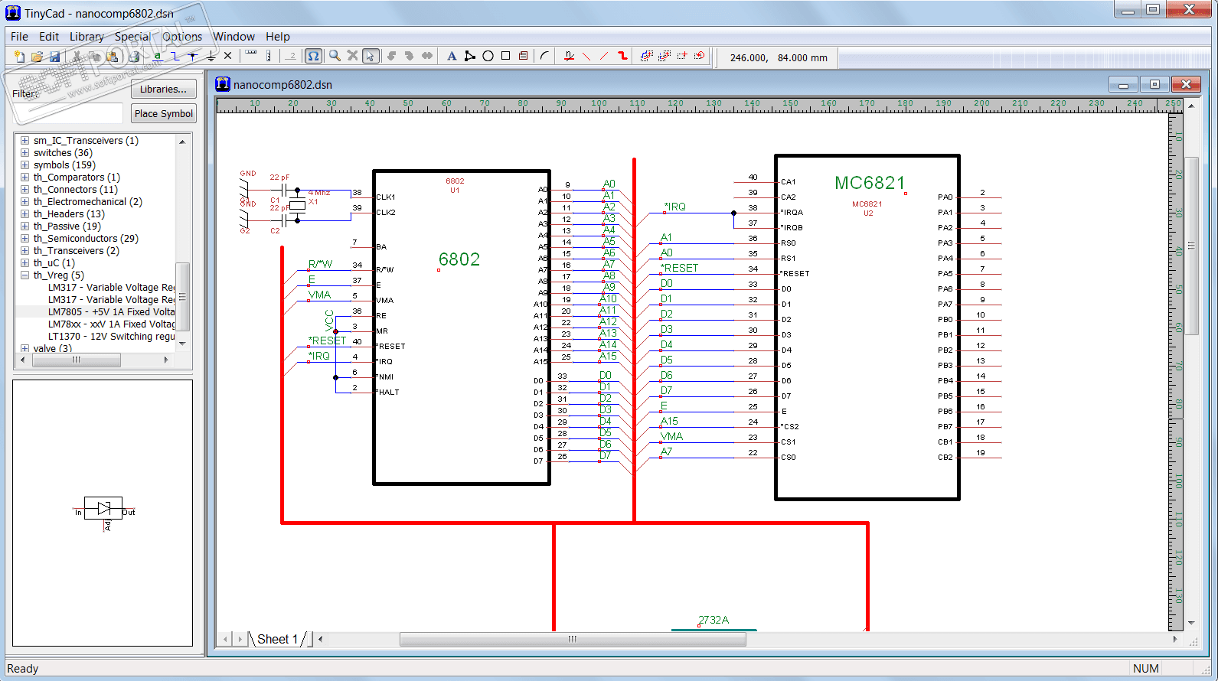The width and height of the screenshot is (1218, 681).
Task: Click the magnifier Zoom tool
Action: coord(335,56)
